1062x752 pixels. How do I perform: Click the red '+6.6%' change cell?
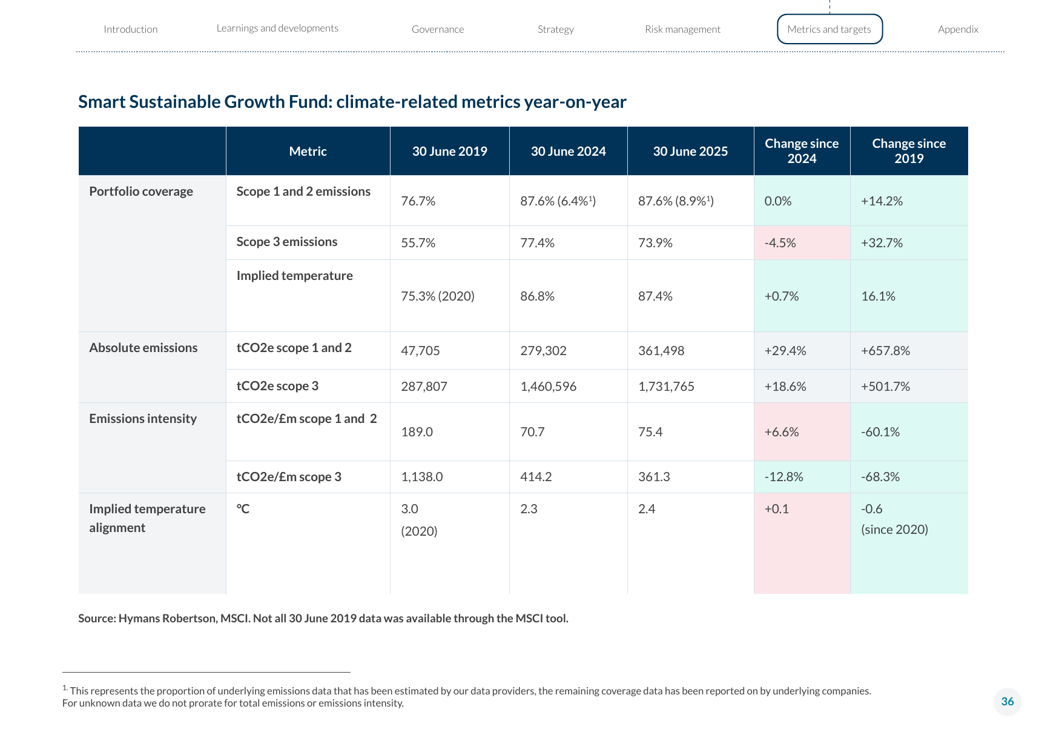[x=802, y=432]
